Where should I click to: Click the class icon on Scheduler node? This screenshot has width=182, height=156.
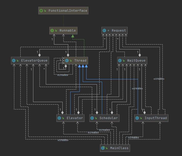tap(92, 118)
